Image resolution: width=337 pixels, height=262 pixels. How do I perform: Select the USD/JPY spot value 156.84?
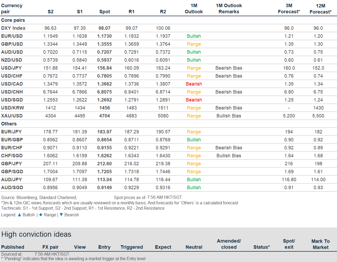[104, 68]
